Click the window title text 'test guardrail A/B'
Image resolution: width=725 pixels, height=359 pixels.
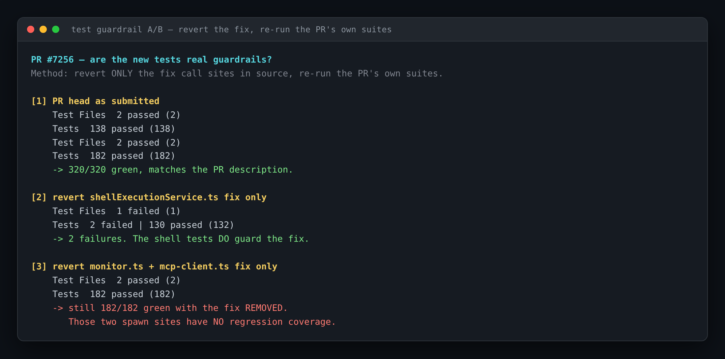pyautogui.click(x=117, y=30)
